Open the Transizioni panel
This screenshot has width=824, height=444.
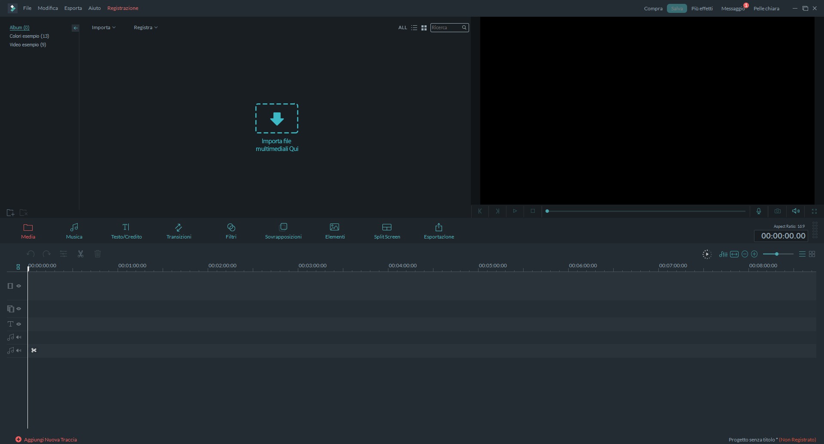(179, 231)
